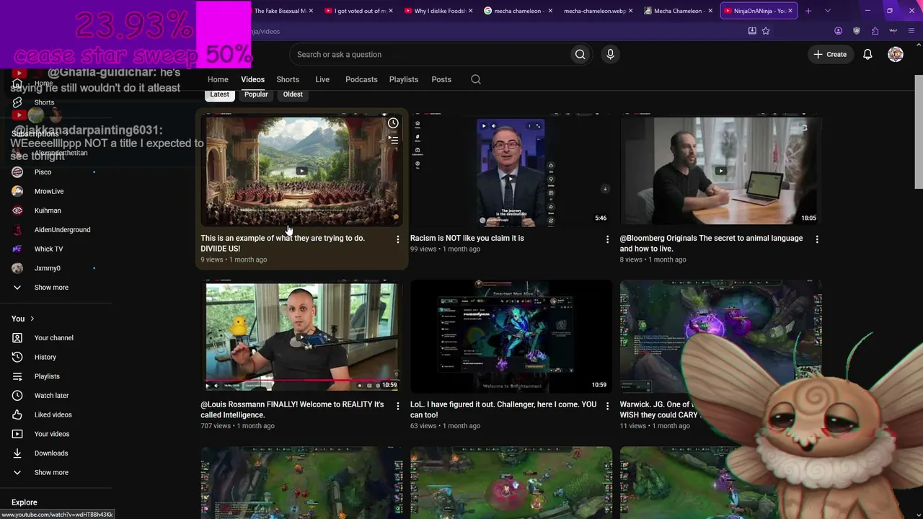Play the Bloomberg Originals 18:05 thumbnail
The width and height of the screenshot is (923, 519).
coord(720,170)
